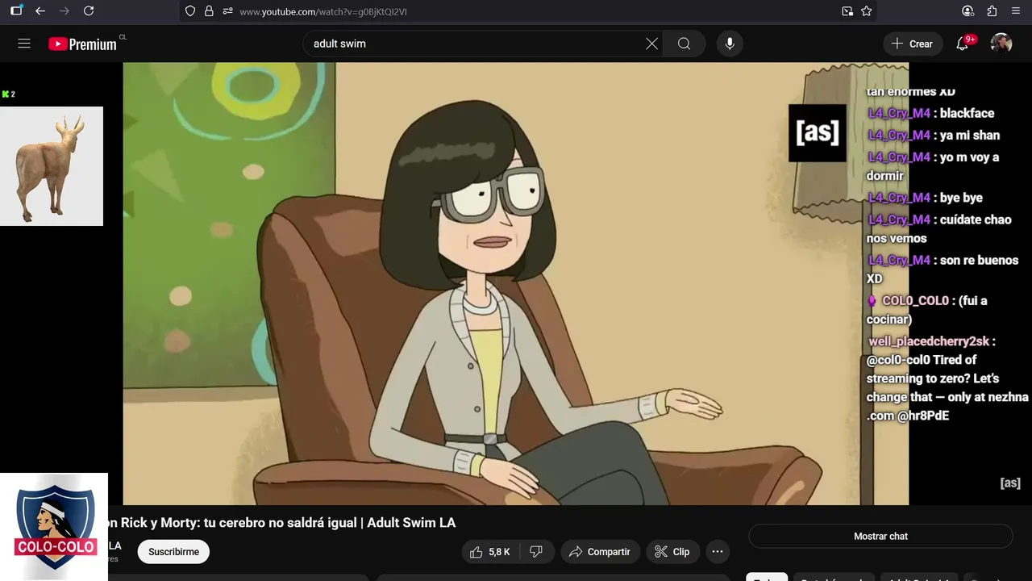The height and width of the screenshot is (581, 1032).
Task: Open the notifications bell
Action: [x=963, y=44]
